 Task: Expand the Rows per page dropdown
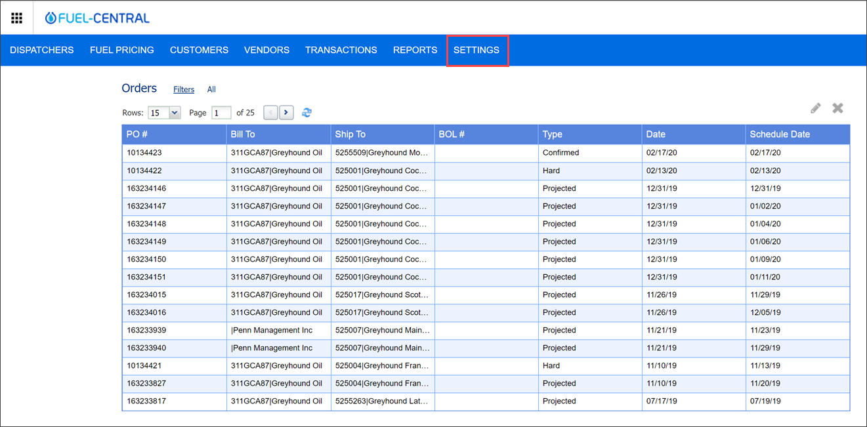pyautogui.click(x=174, y=113)
